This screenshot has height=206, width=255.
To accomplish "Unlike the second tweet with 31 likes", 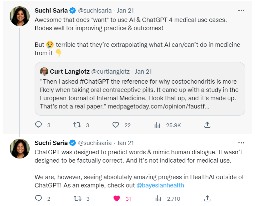I will click(116, 199).
